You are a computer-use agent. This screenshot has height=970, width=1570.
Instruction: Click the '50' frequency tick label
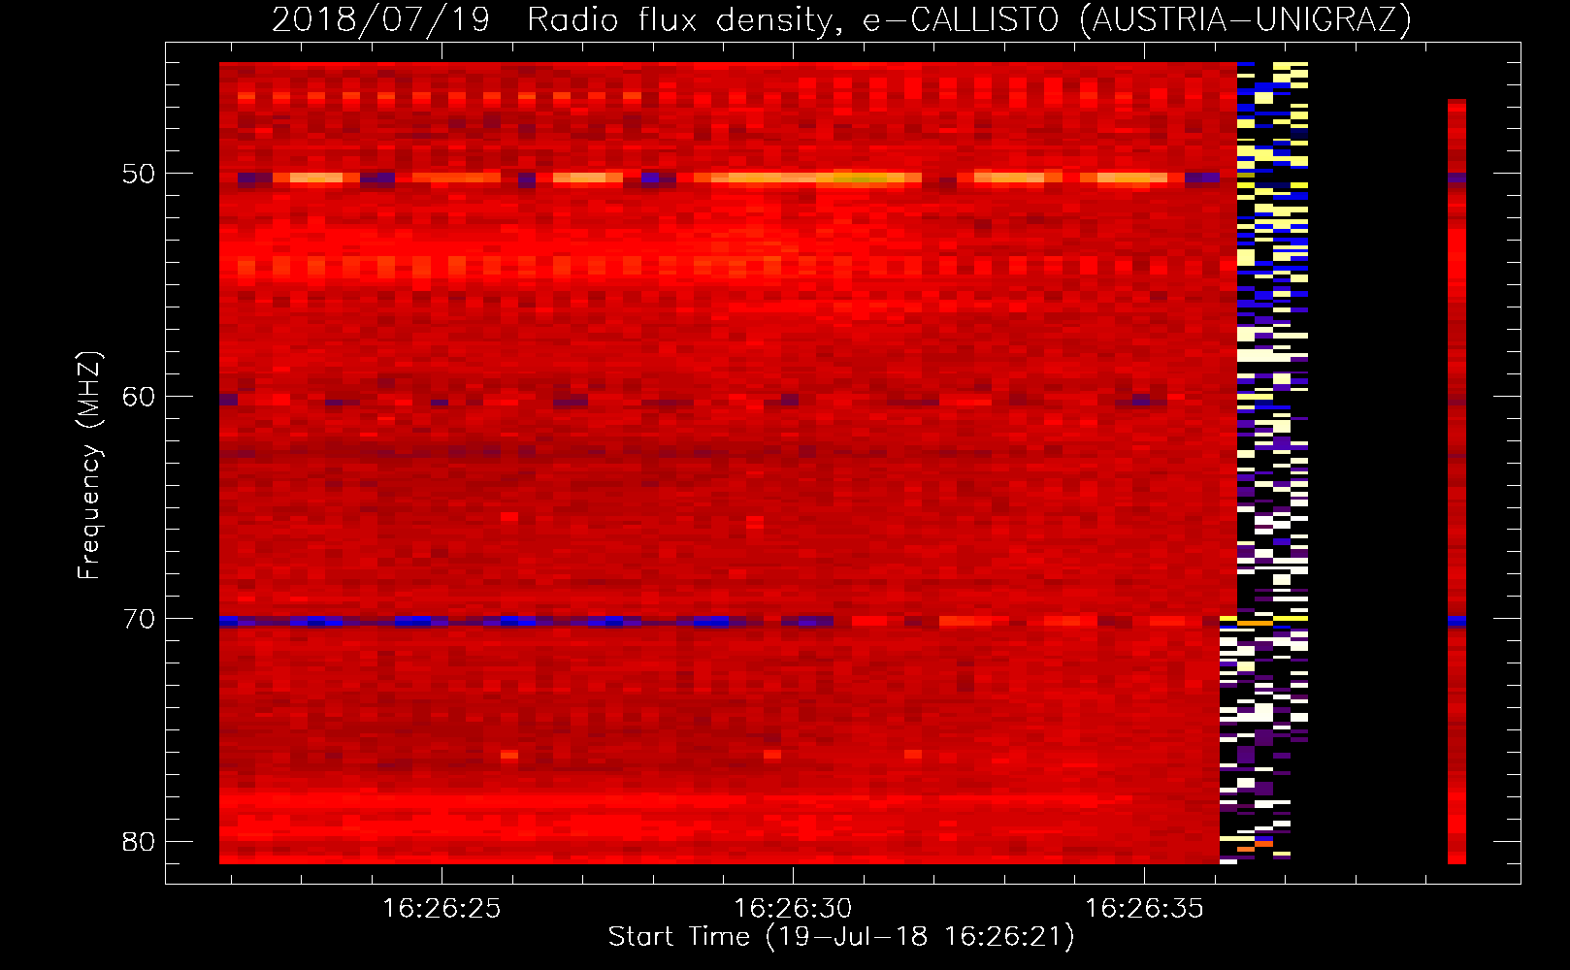[139, 175]
